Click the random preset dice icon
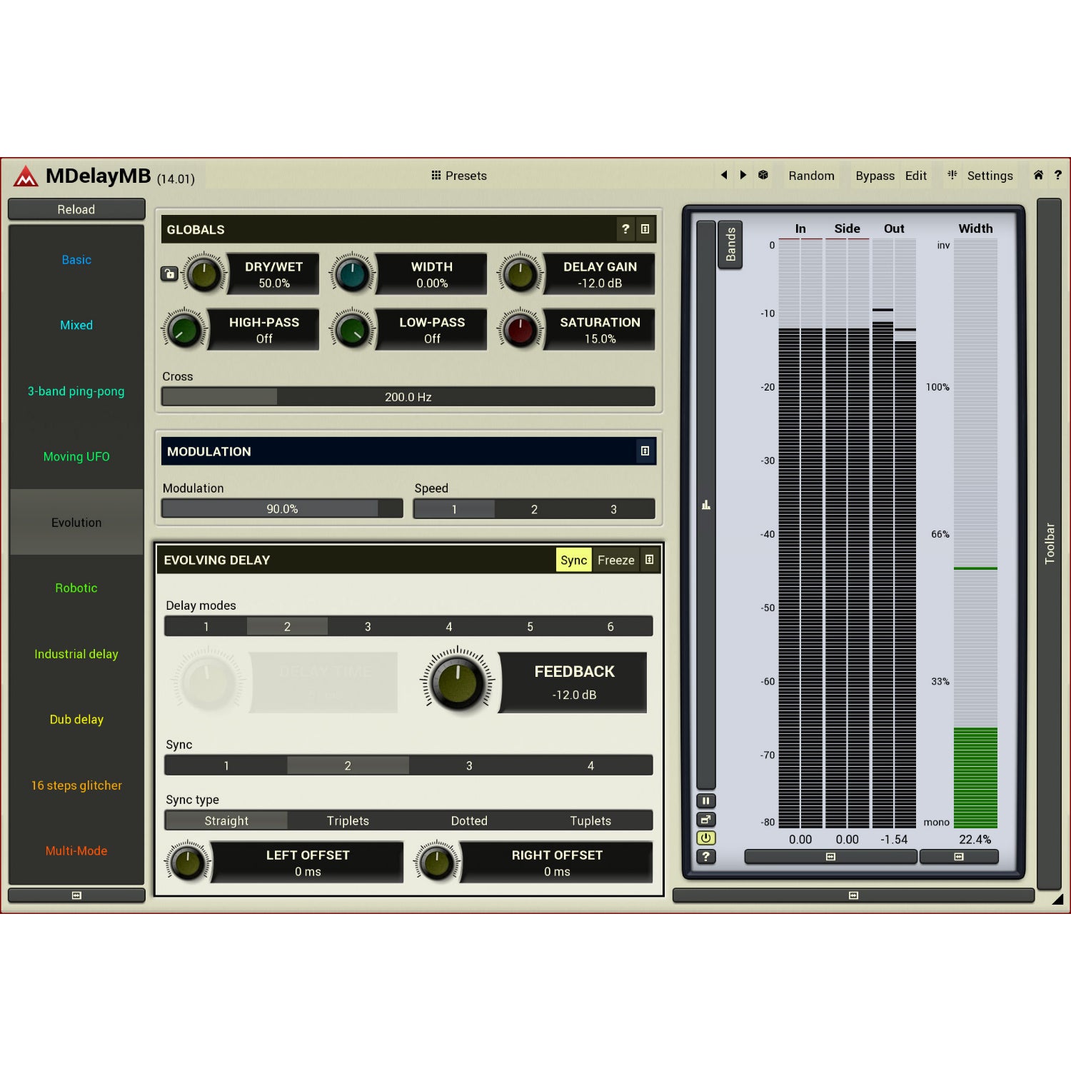The image size is (1071, 1071). [x=763, y=175]
